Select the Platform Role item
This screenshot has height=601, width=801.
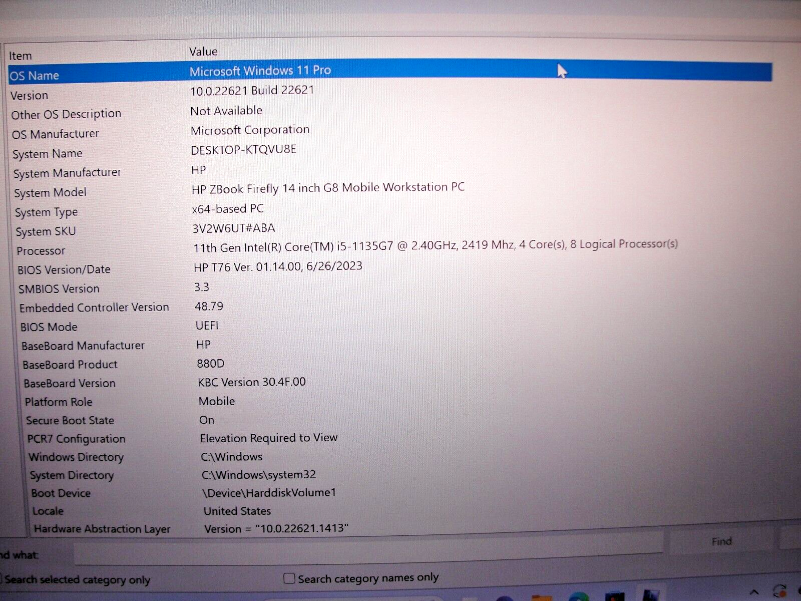(x=59, y=402)
